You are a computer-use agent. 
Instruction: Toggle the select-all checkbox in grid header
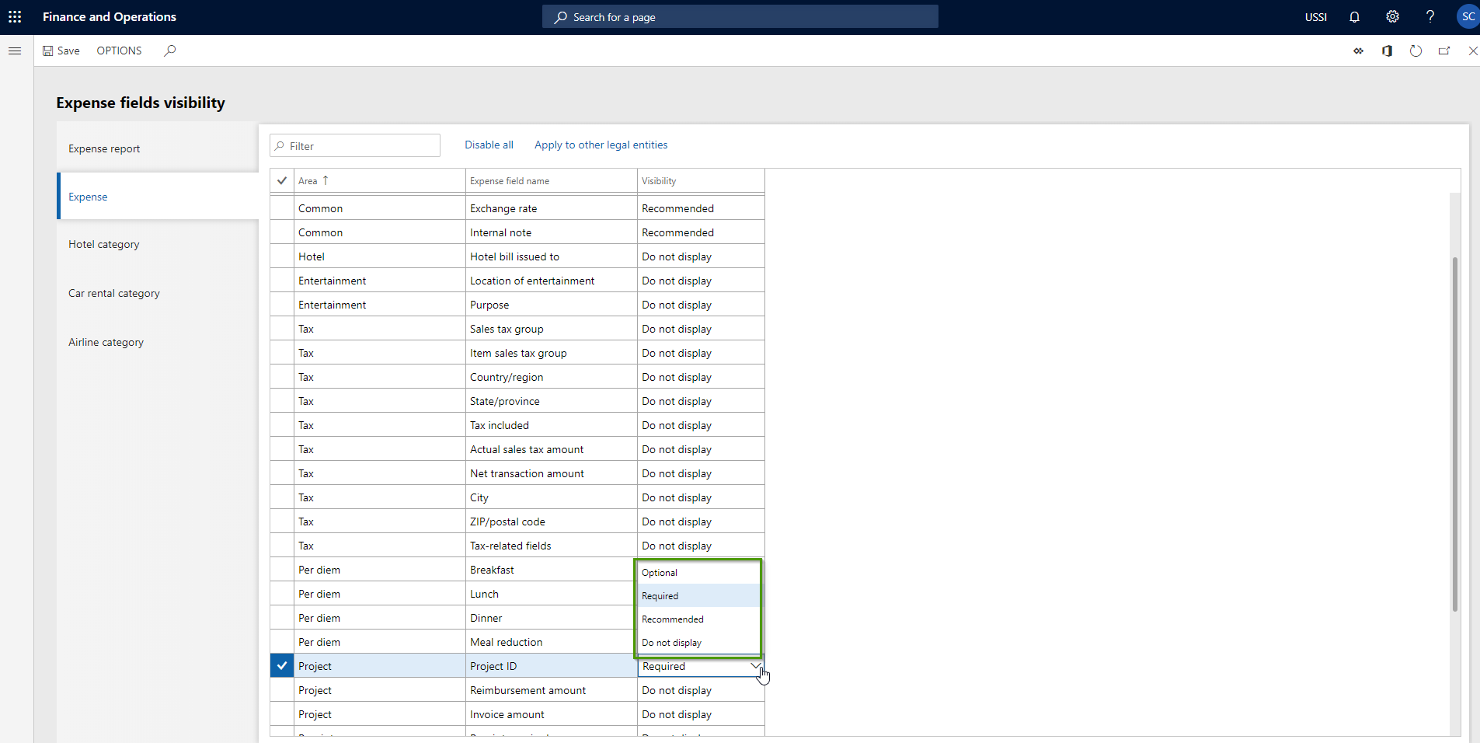(x=281, y=180)
